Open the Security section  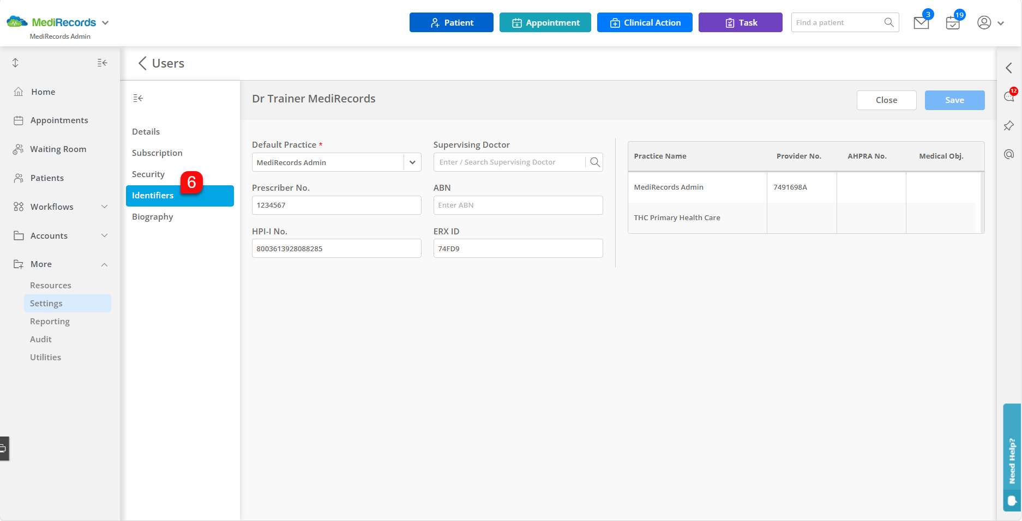pos(148,174)
